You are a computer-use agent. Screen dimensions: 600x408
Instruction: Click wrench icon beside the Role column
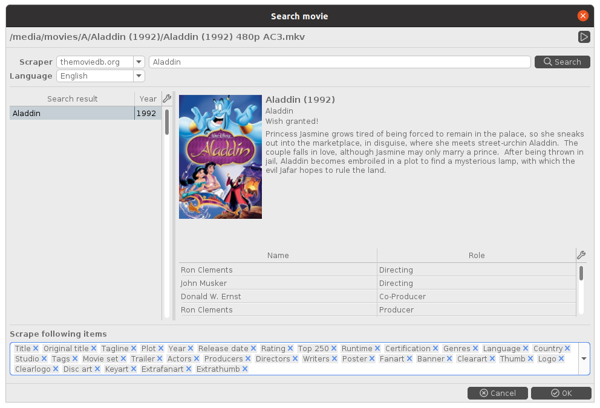tap(581, 255)
